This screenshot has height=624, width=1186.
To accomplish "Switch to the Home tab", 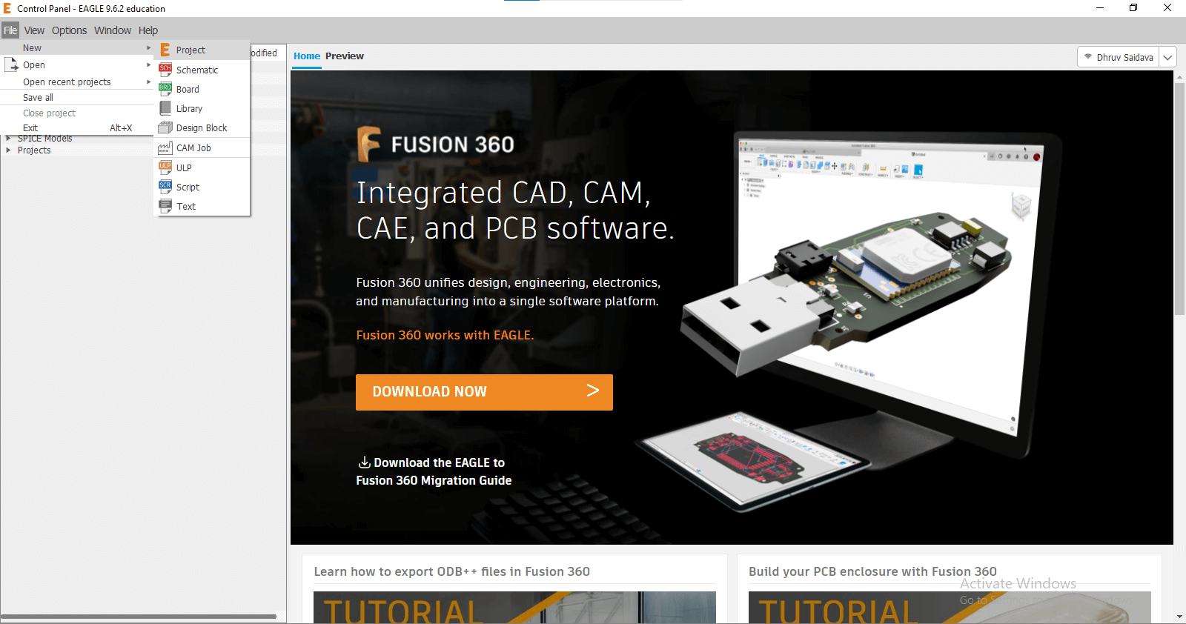I will click(x=307, y=56).
